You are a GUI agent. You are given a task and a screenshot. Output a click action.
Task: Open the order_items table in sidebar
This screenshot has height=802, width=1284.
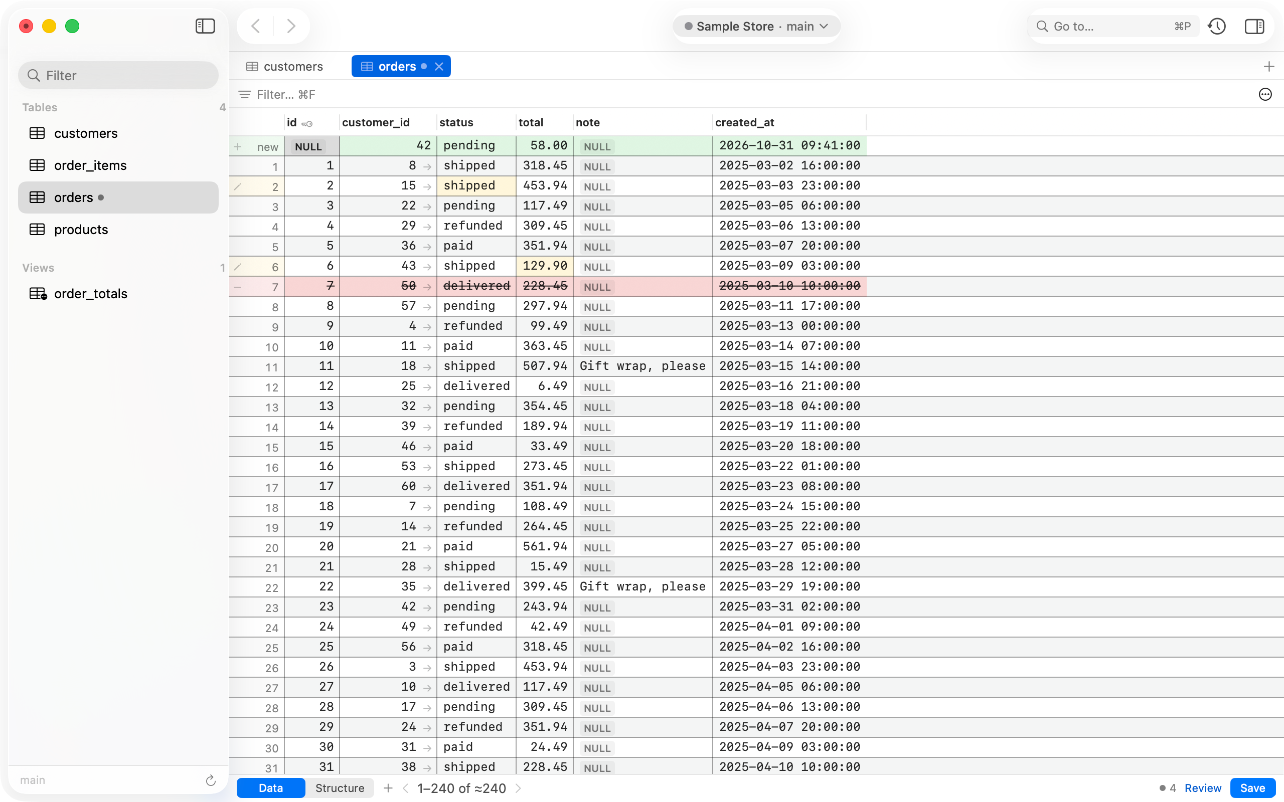tap(118, 165)
